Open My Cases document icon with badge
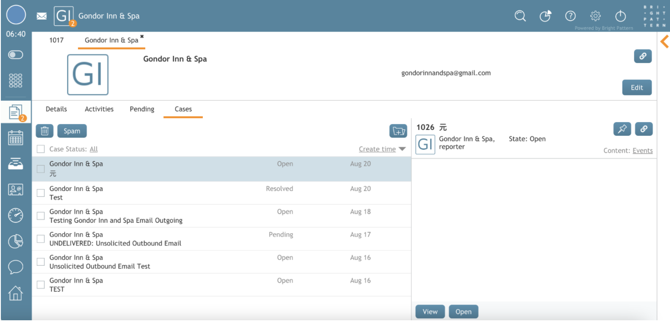670x322 pixels. pos(16,113)
